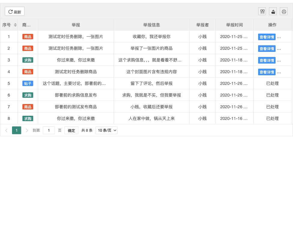This screenshot has width=293, height=230.
Task: Click the 商品 tag in row 1
Action: pyautogui.click(x=28, y=37)
